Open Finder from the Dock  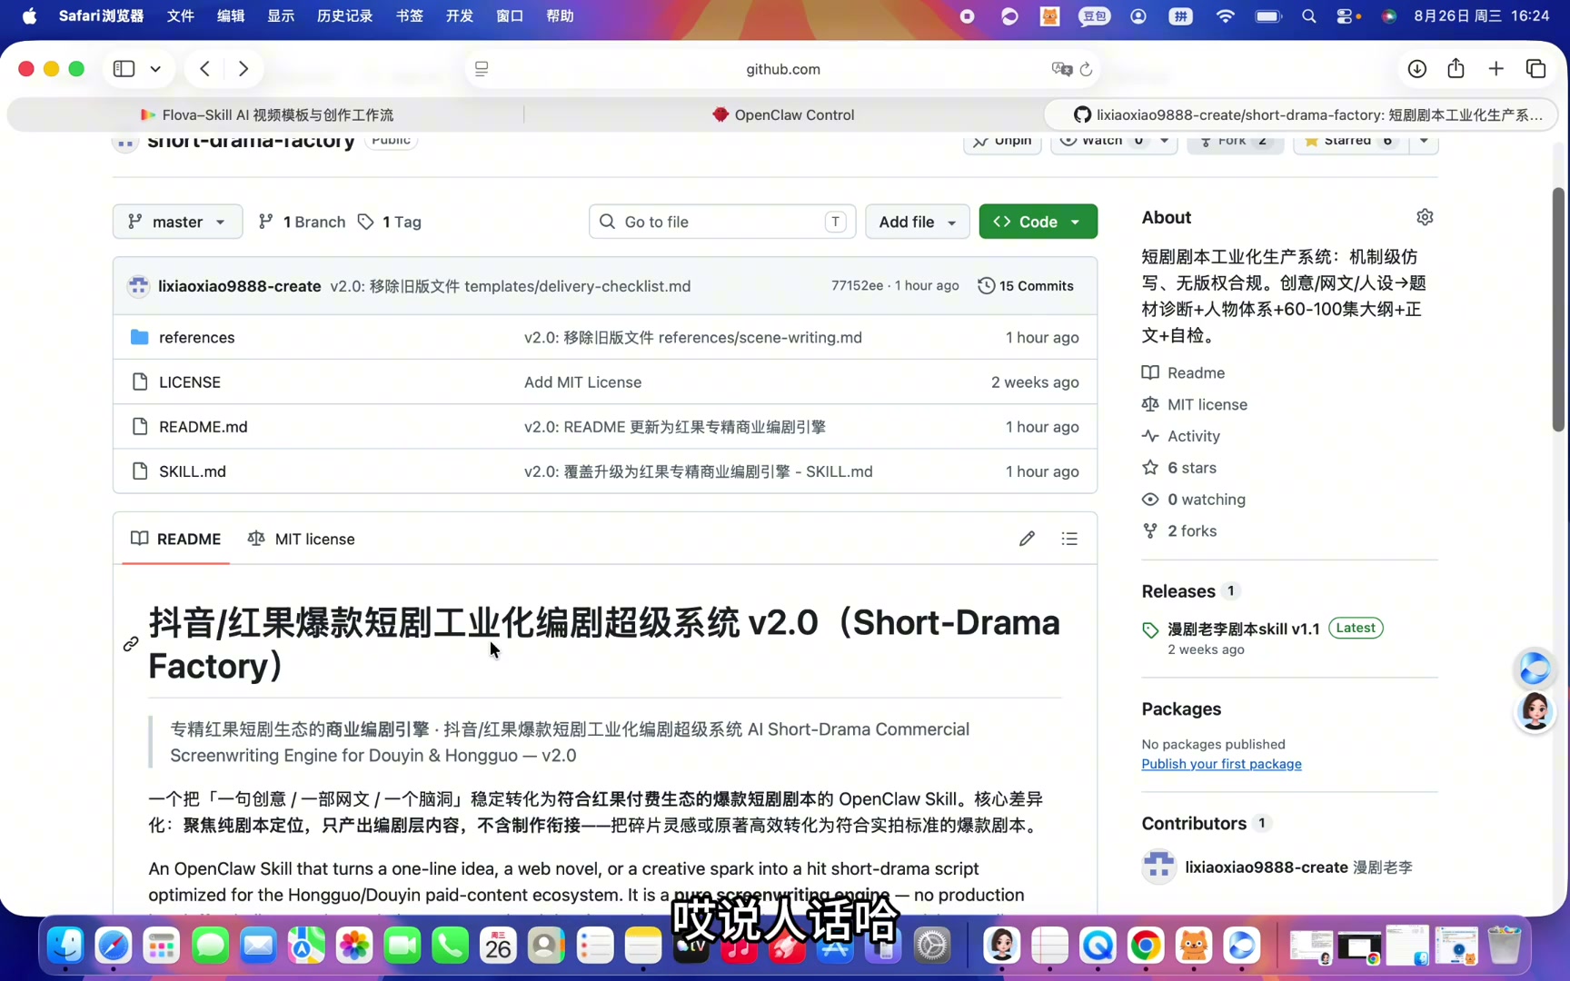[66, 946]
